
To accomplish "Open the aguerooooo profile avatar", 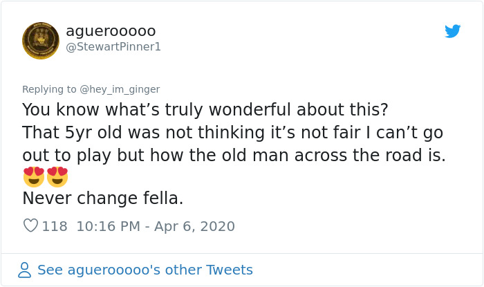I will [x=41, y=41].
